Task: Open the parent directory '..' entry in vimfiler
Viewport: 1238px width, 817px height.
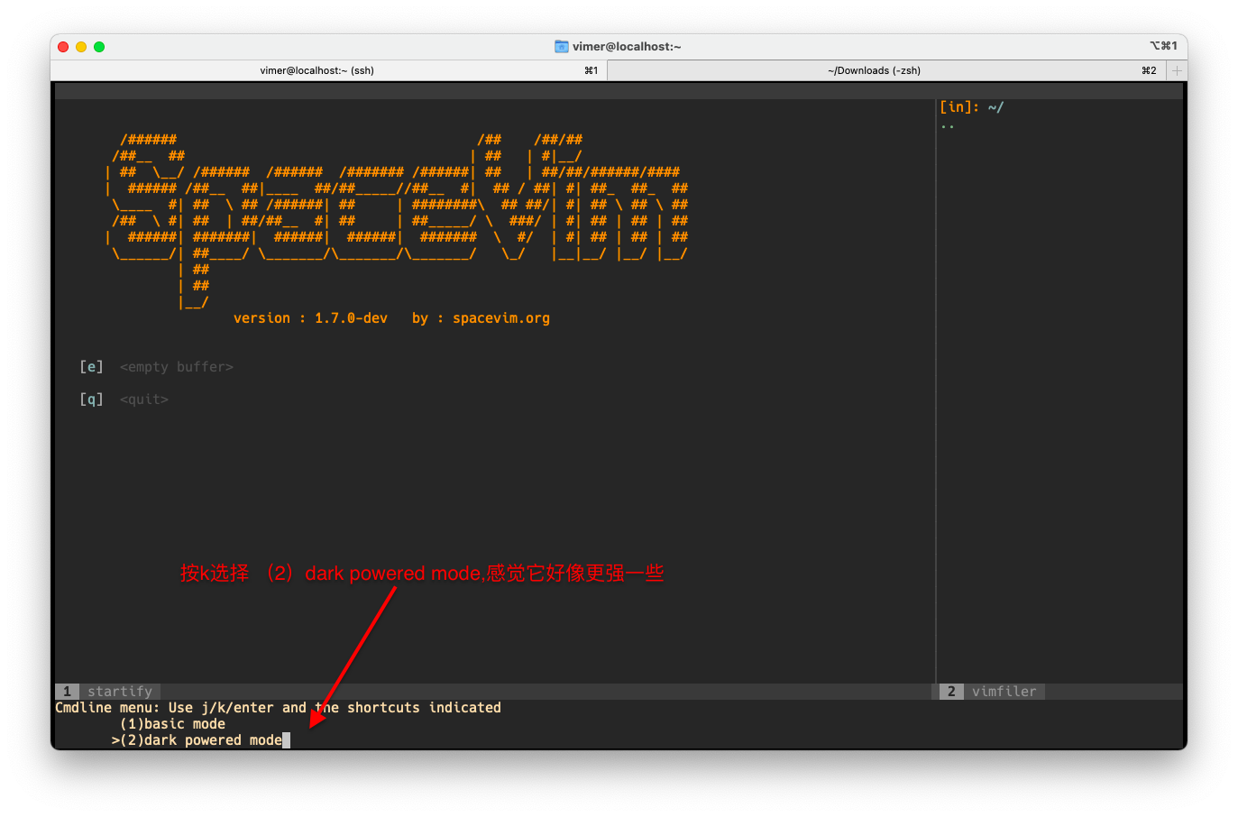Action: coord(948,125)
